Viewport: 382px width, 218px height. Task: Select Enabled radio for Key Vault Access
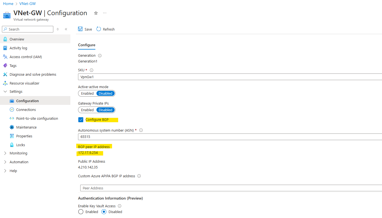coord(81,212)
